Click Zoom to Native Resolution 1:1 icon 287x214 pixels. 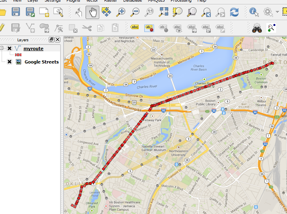(149, 12)
